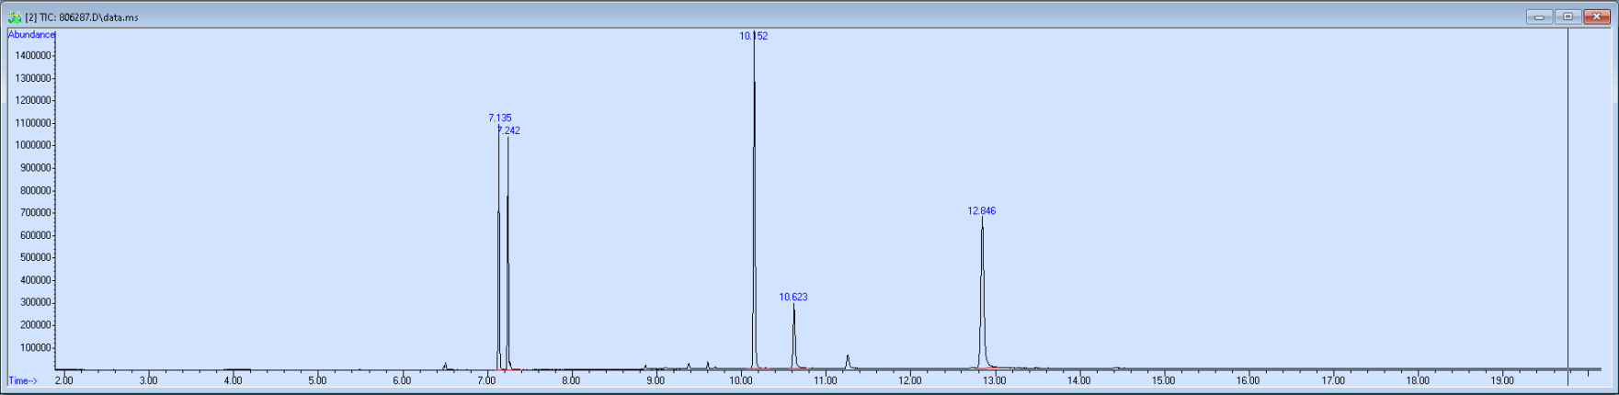Click the 8.00 time axis tick label

click(x=571, y=380)
